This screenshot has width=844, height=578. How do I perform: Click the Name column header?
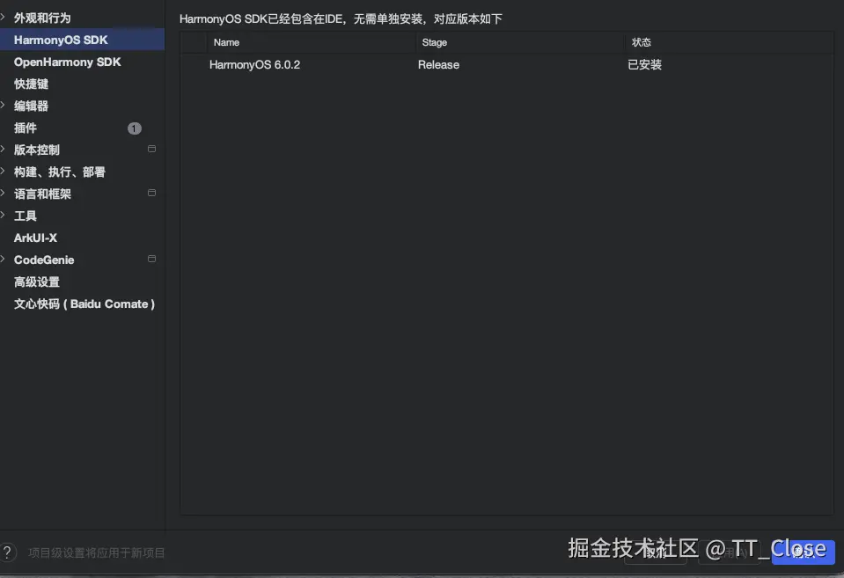[226, 41]
